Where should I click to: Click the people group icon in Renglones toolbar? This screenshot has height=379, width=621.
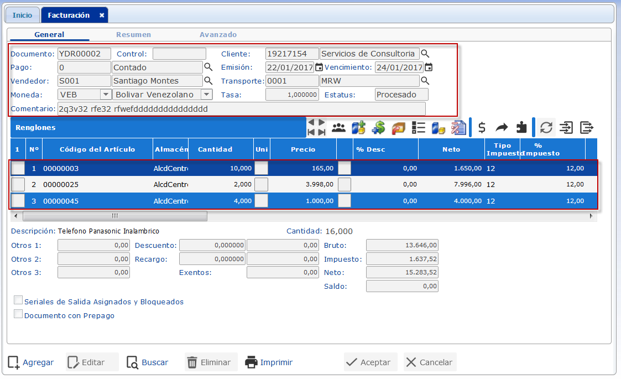pos(338,128)
